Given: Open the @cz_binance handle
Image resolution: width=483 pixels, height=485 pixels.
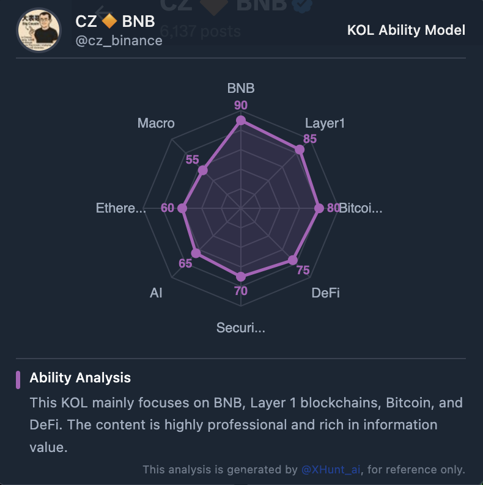Looking at the screenshot, I should coord(119,41).
